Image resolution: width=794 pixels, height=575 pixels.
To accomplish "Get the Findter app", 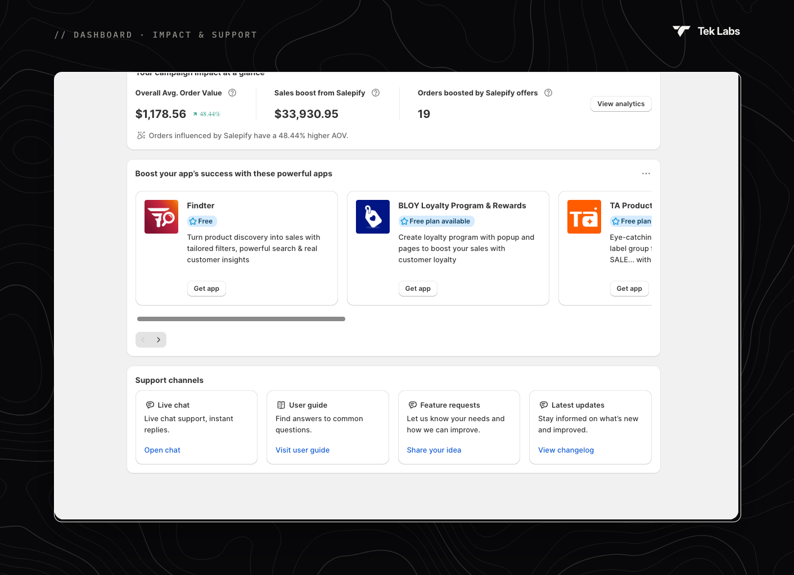I will click(206, 289).
